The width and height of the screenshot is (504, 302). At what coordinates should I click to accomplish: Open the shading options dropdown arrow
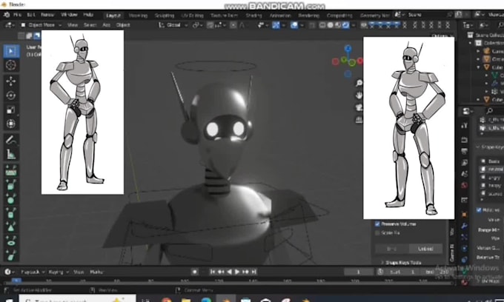354,25
